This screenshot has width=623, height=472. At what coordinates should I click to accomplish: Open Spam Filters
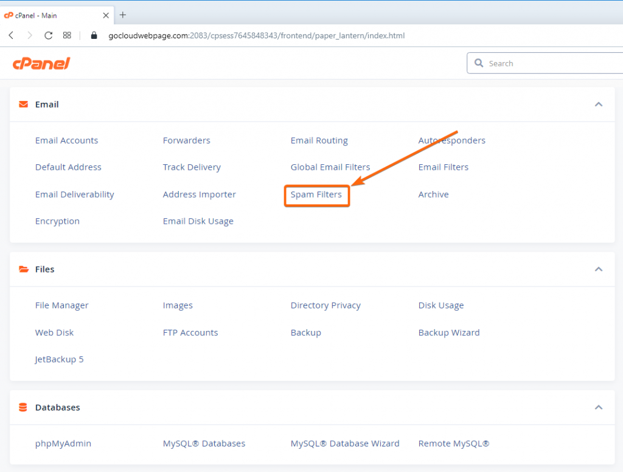click(x=316, y=195)
